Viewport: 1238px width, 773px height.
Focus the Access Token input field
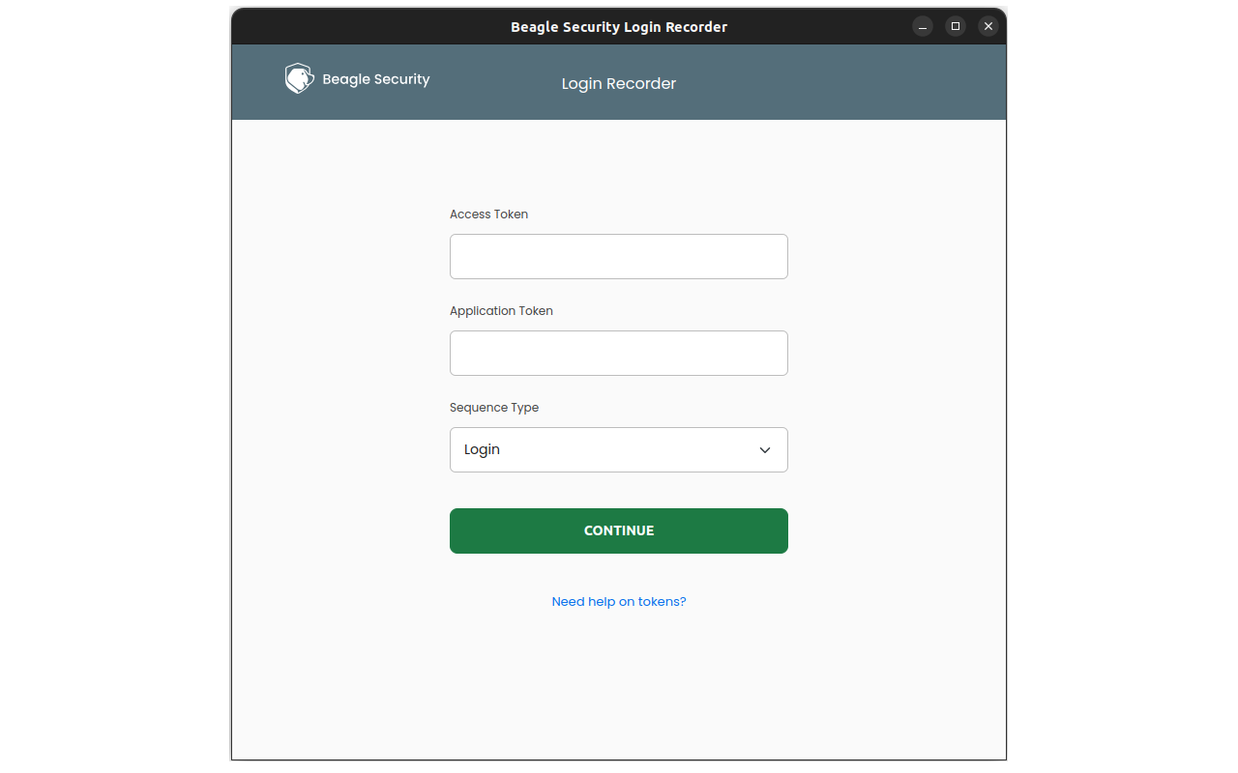[618, 256]
